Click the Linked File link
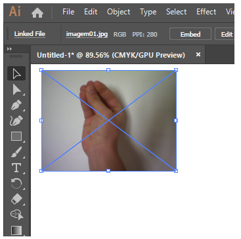 point(30,34)
